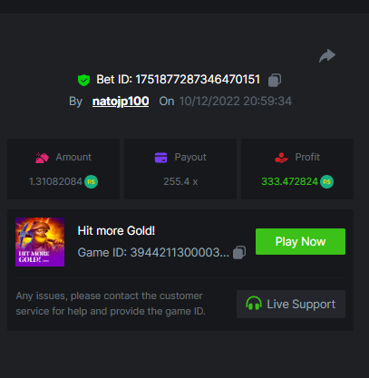369x378 pixels.
Task: Click the purple Payout card icon
Action: [160, 158]
